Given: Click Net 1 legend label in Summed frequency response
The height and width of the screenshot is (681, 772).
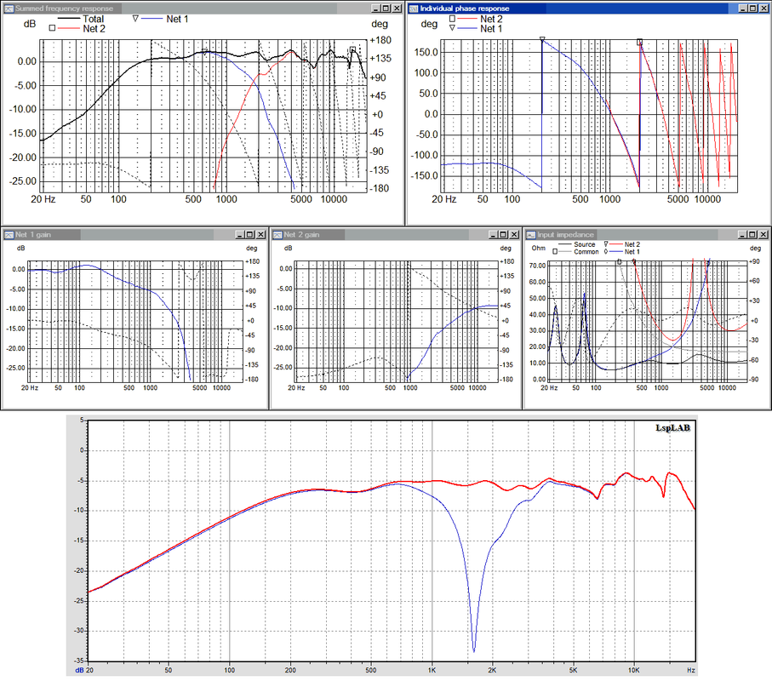Looking at the screenshot, I should 177,19.
